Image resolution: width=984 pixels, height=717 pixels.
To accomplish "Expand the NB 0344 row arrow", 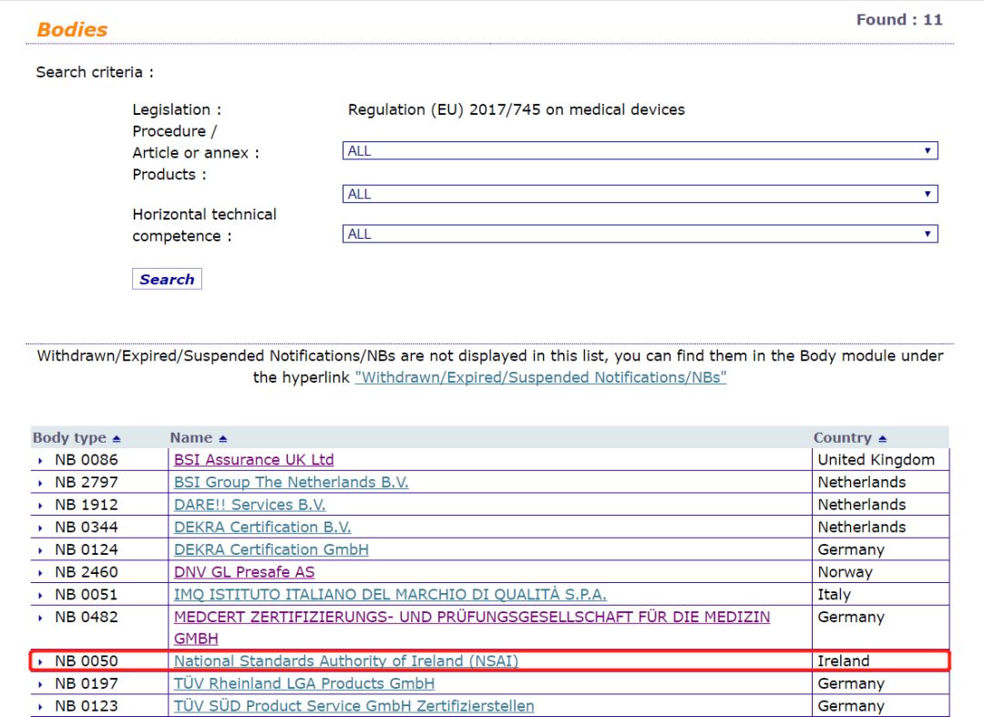I will coord(41,528).
